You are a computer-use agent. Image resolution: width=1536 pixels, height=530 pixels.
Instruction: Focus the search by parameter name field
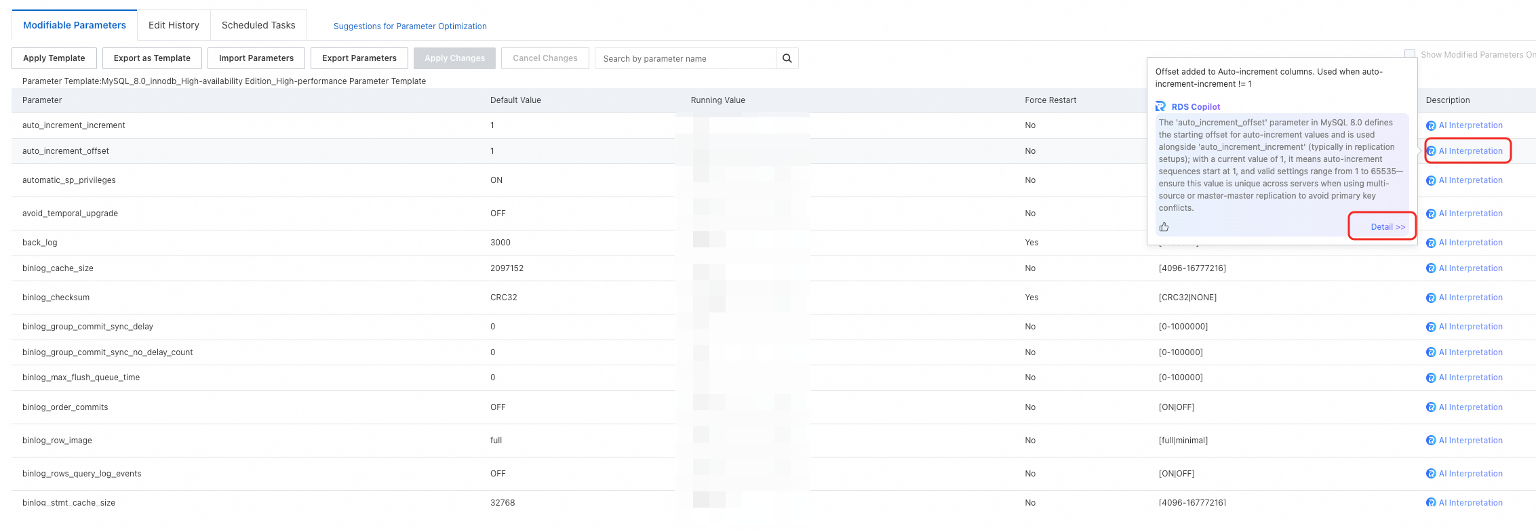(686, 58)
